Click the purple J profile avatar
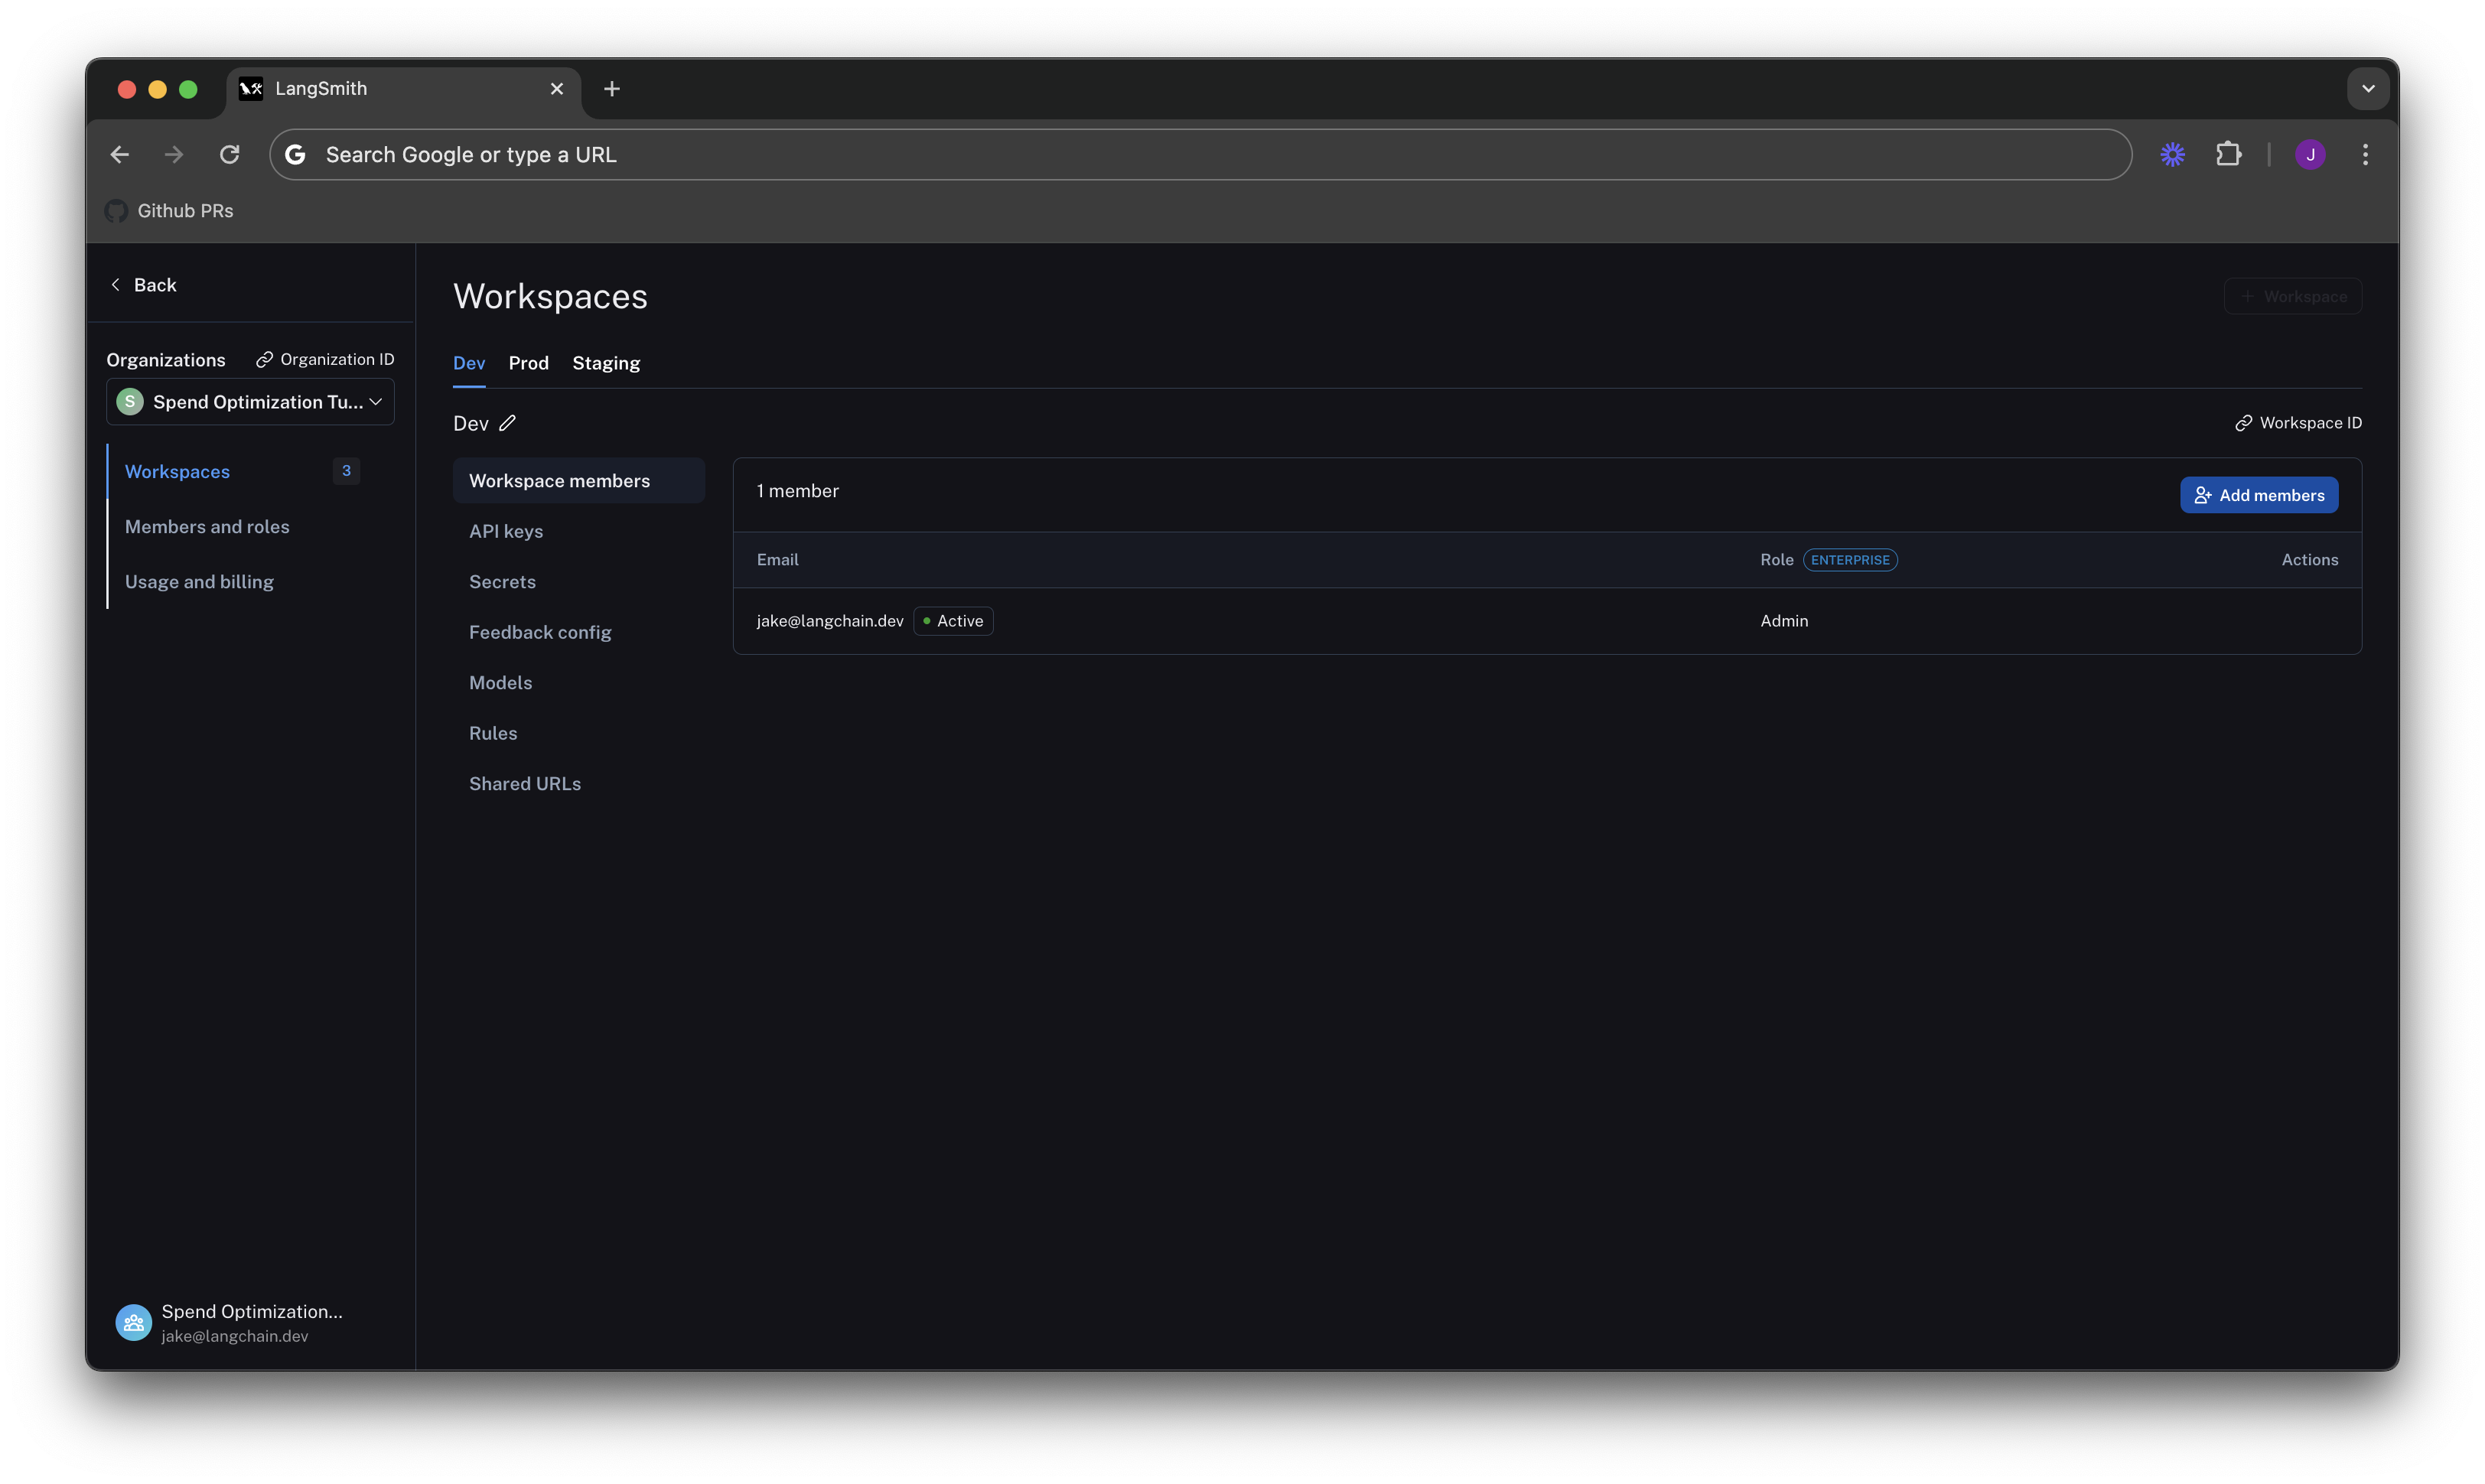 tap(2310, 154)
